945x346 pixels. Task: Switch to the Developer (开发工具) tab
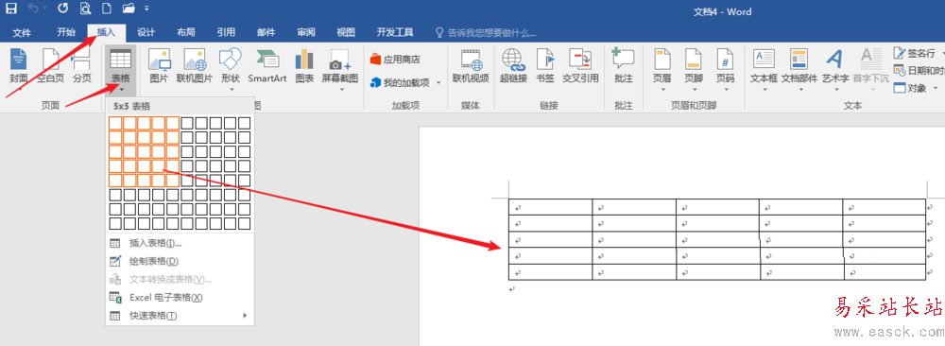click(x=395, y=32)
